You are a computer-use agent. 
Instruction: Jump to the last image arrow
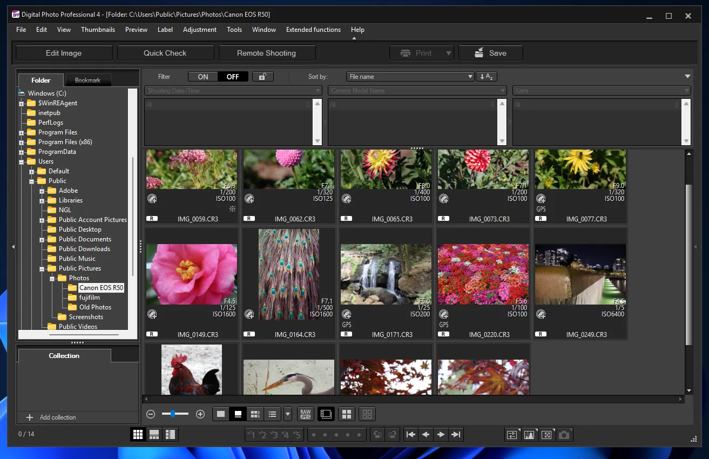(x=456, y=435)
